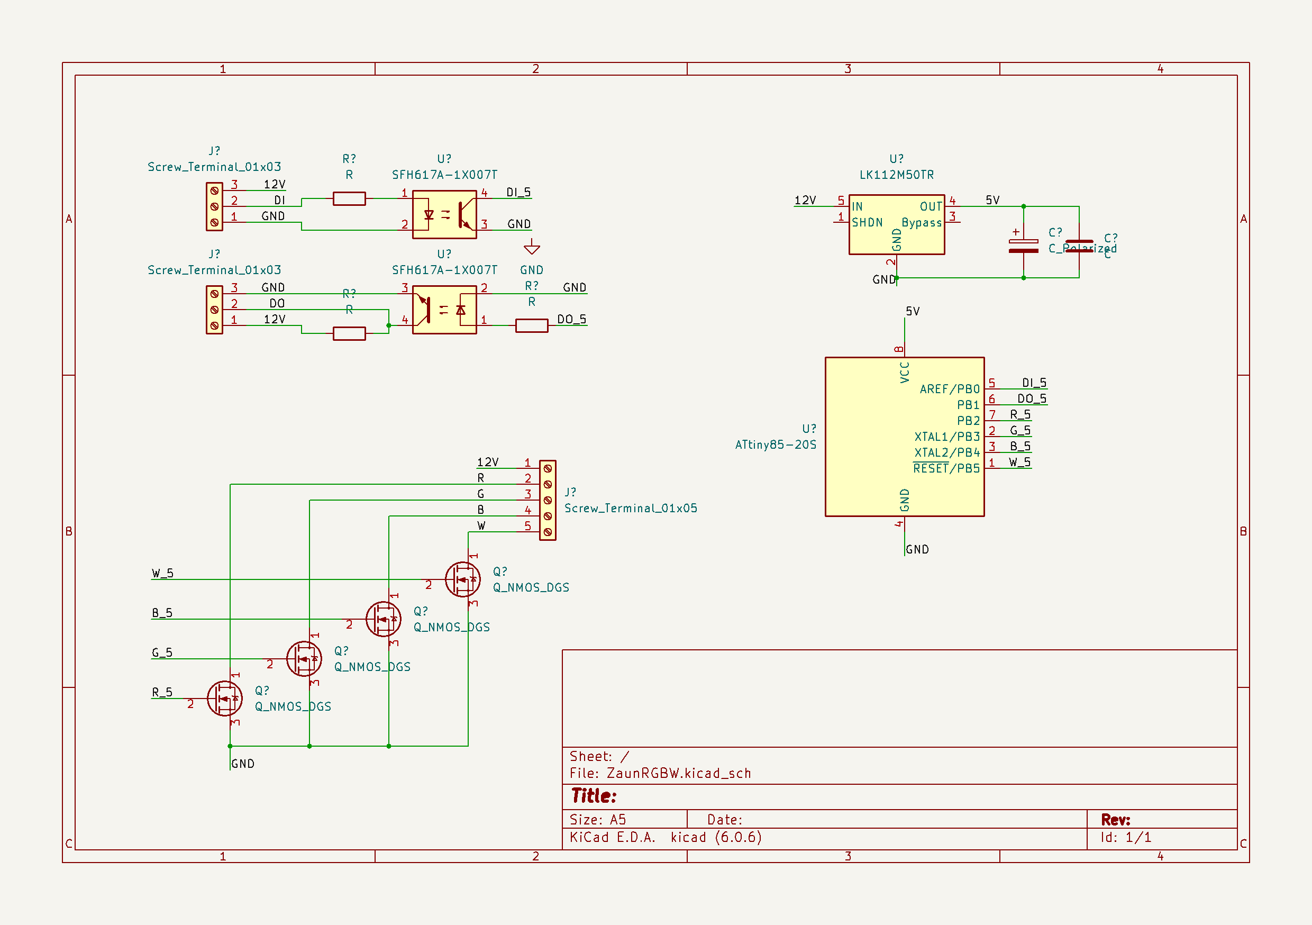Select the non-polarized capacitor right of C_Polarized
Image resolution: width=1312 pixels, height=925 pixels.
point(1079,246)
